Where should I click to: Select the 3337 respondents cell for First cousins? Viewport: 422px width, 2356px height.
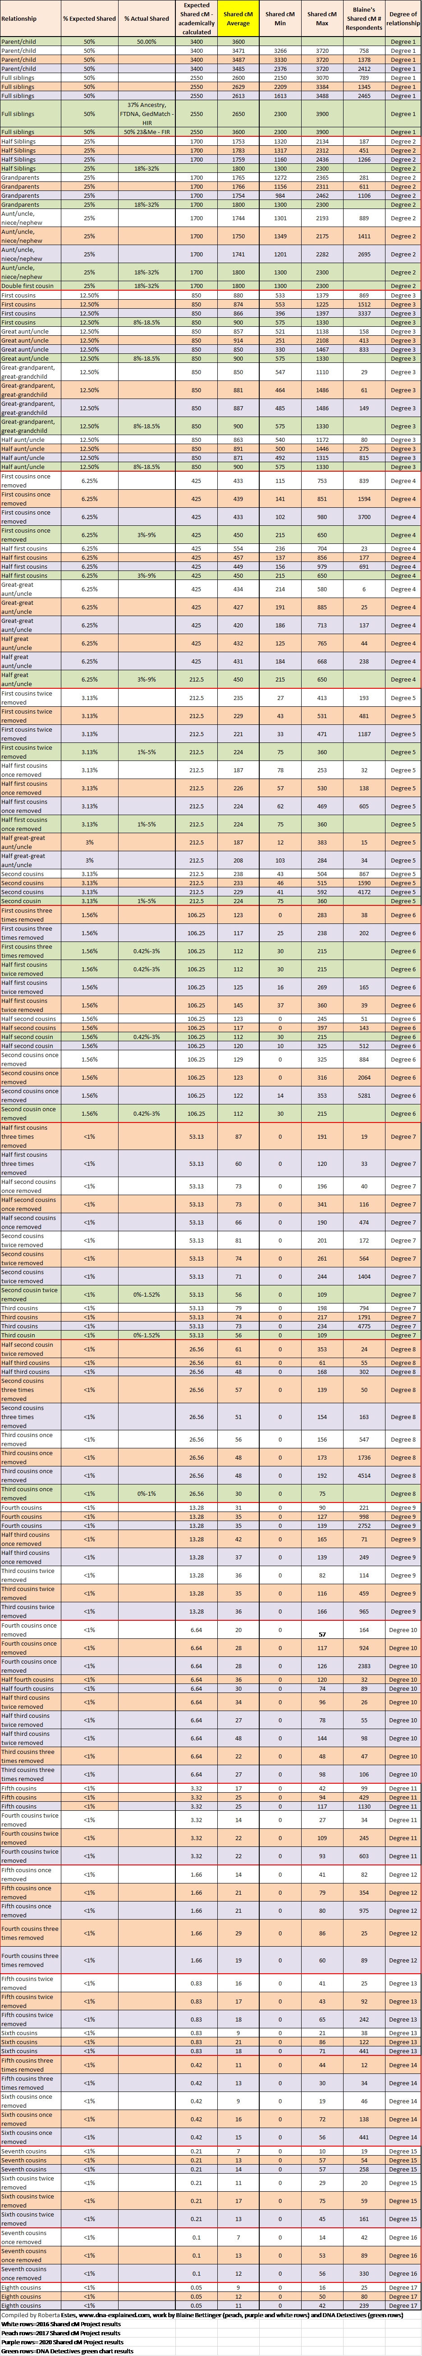[x=363, y=313]
